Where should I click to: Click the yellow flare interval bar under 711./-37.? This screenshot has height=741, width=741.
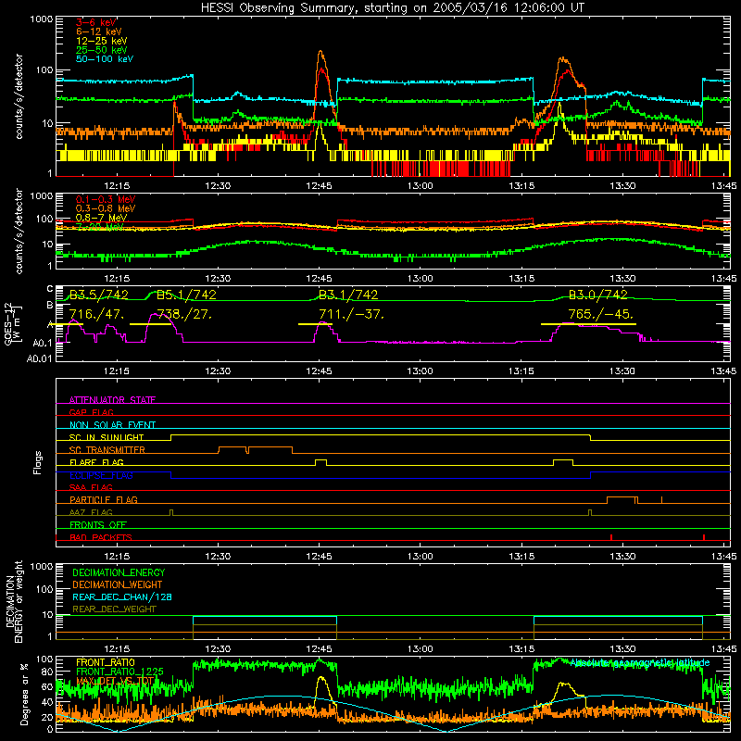pos(315,324)
